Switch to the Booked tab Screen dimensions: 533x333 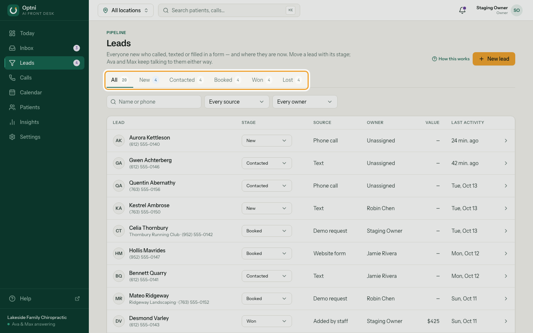227,80
